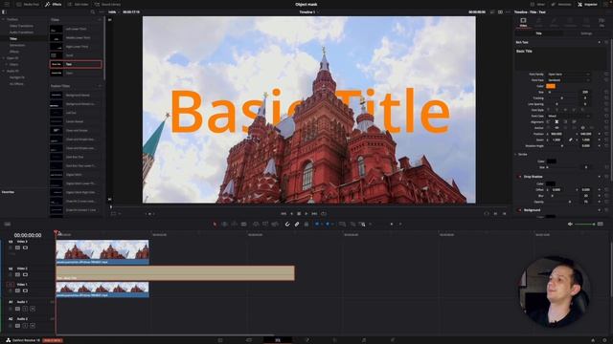Expand the Audio FX category
Screen dimensions: 613x344
(4, 71)
